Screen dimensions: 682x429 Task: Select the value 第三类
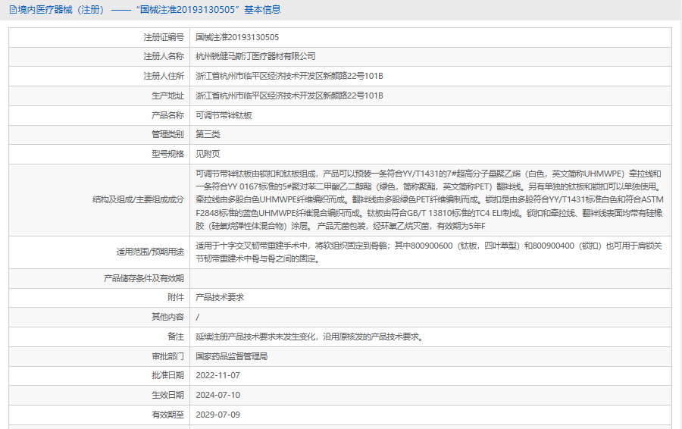coord(208,134)
